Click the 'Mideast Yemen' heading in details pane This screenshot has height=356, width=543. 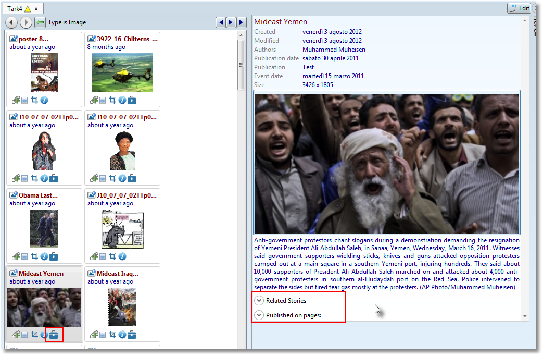pos(281,22)
